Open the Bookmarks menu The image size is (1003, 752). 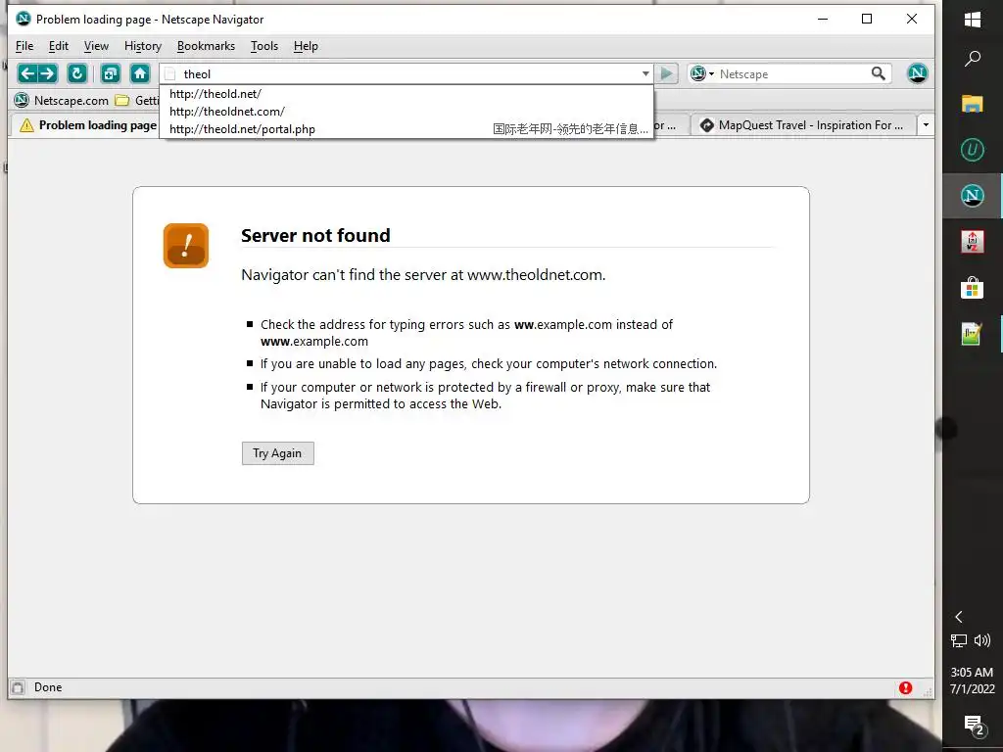click(206, 46)
